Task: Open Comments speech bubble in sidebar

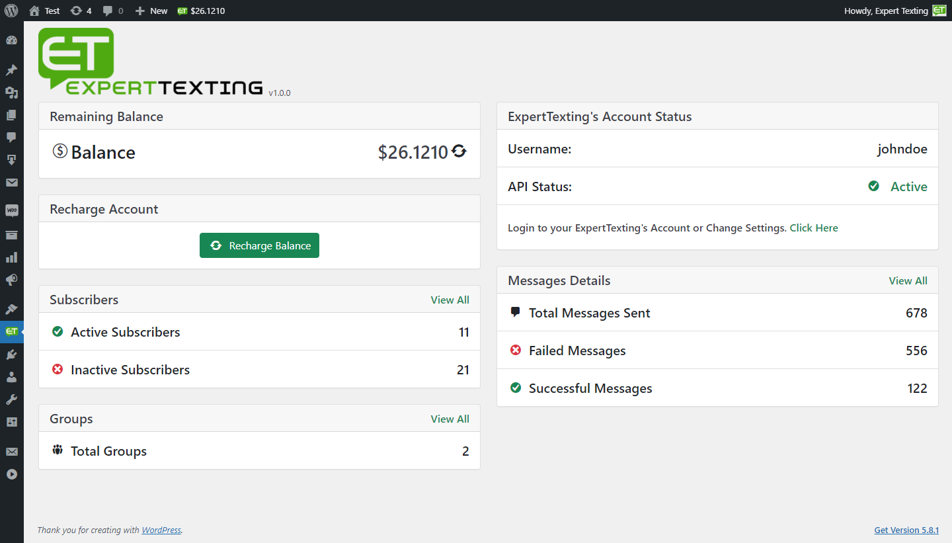Action: click(x=11, y=138)
